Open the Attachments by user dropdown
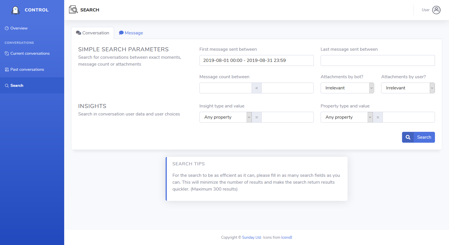The width and height of the screenshot is (449, 245). 407,88
